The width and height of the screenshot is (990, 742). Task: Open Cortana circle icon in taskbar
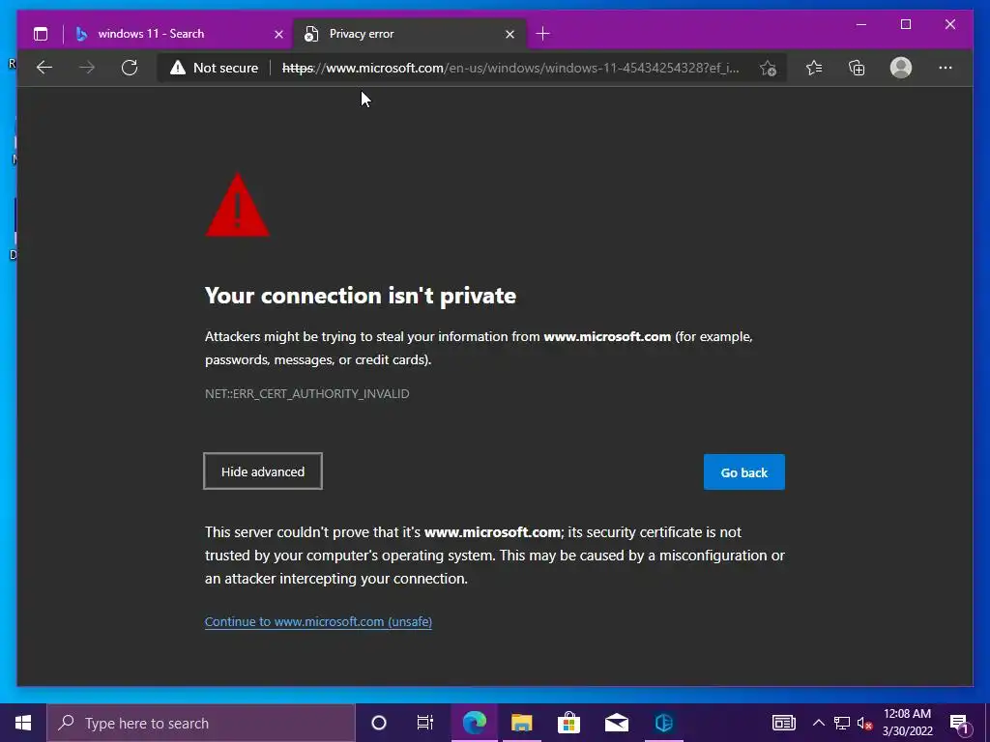(x=379, y=723)
